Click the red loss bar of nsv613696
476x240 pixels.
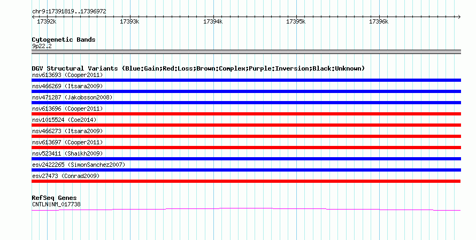[246, 114]
